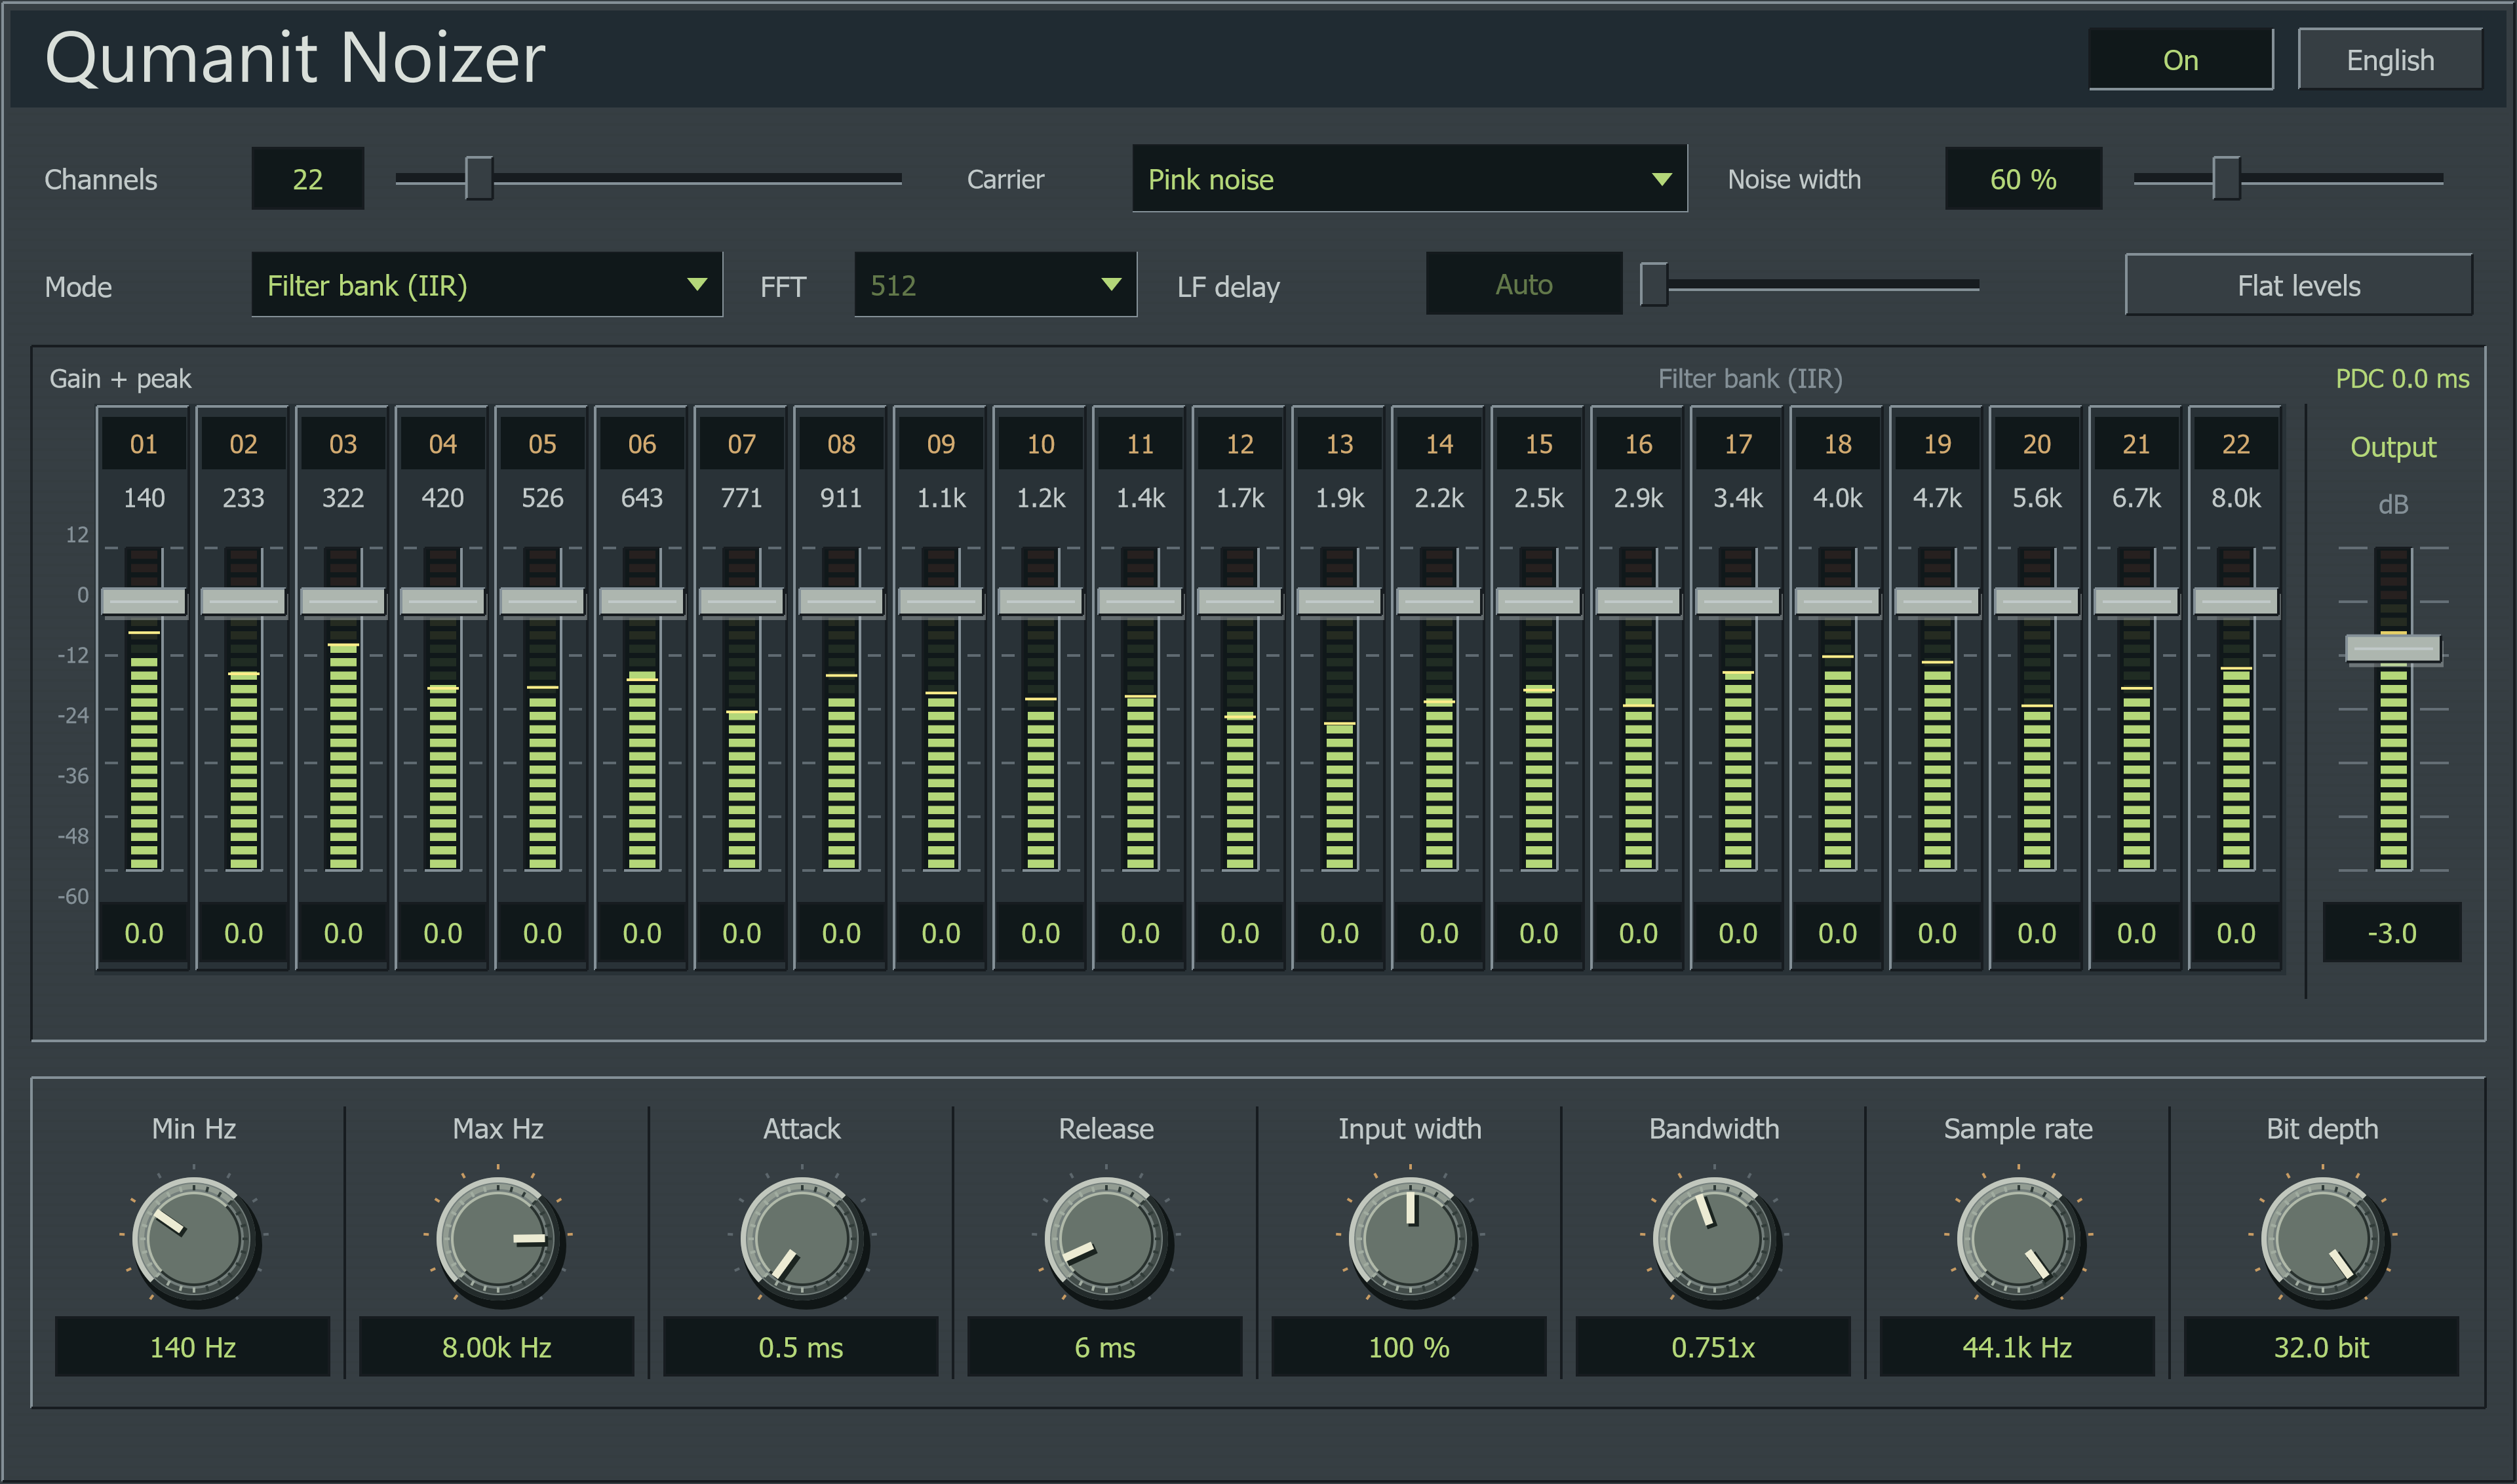This screenshot has height=1484, width=2517.
Task: Click the Flat levels button
Action: click(2298, 285)
